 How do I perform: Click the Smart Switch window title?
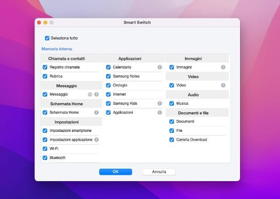tap(137, 23)
